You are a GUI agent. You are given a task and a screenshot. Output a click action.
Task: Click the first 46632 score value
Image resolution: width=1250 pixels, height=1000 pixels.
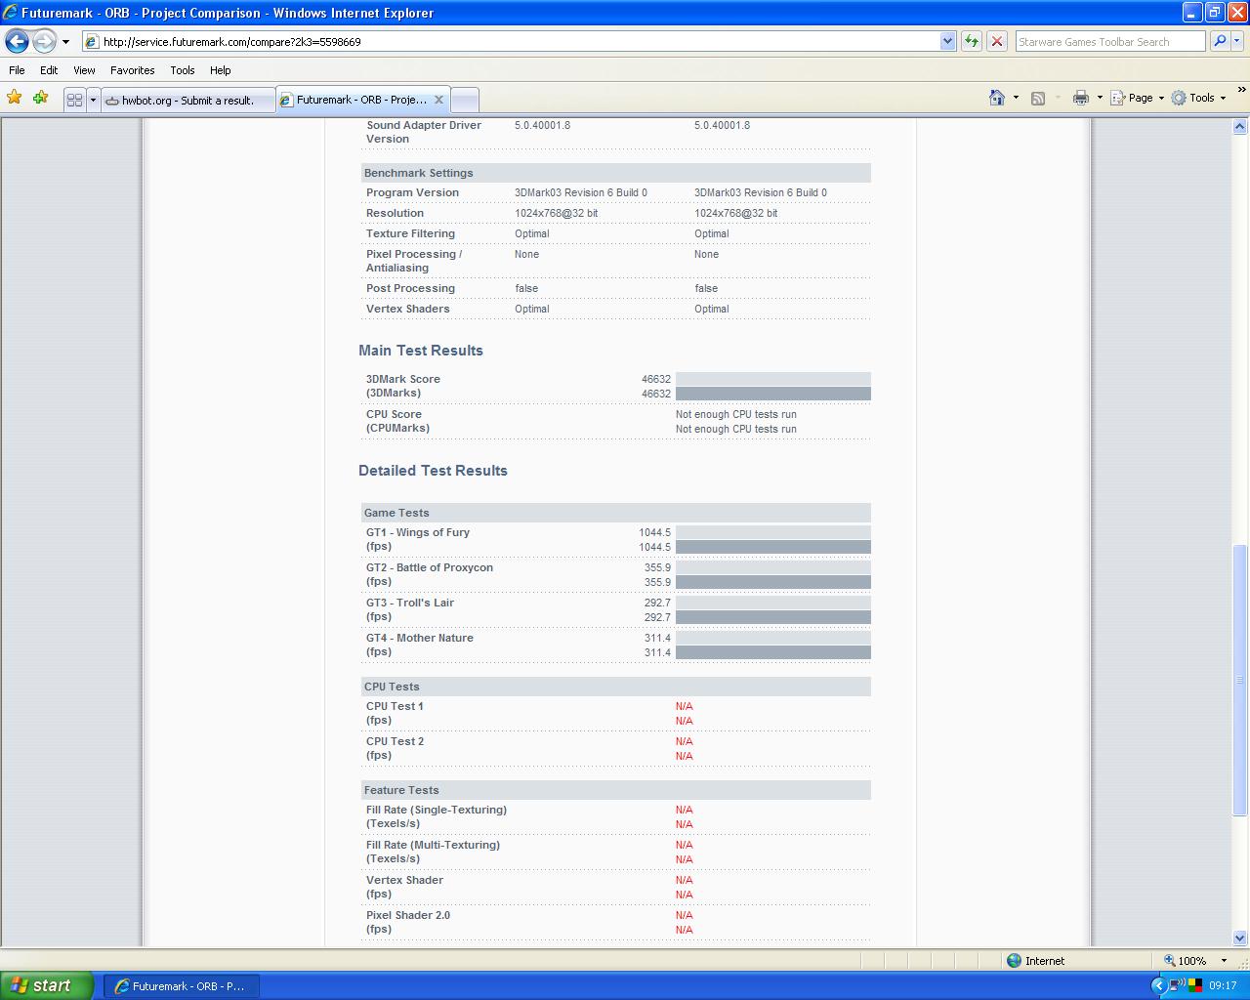[x=656, y=379]
